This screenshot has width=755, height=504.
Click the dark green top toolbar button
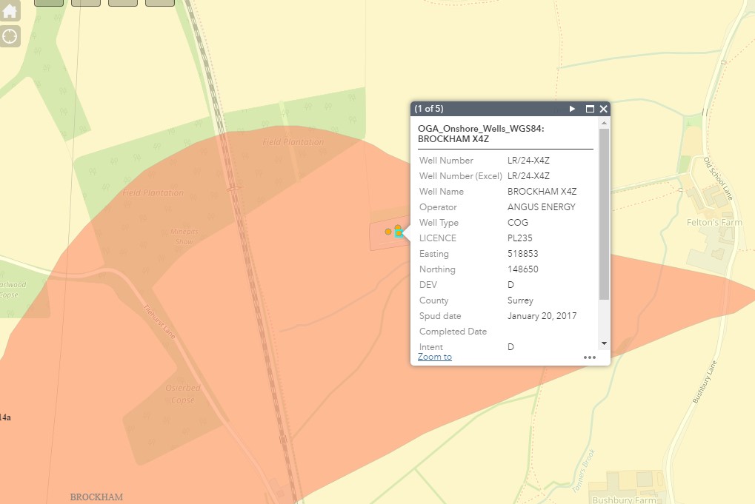tap(49, 3)
